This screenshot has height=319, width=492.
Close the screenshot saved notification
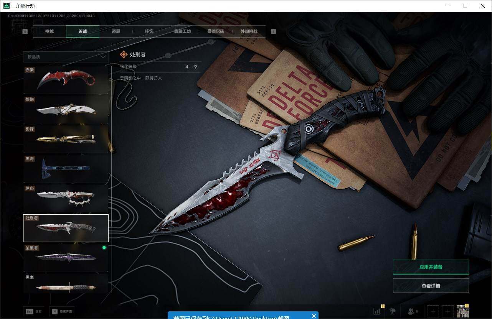314,316
